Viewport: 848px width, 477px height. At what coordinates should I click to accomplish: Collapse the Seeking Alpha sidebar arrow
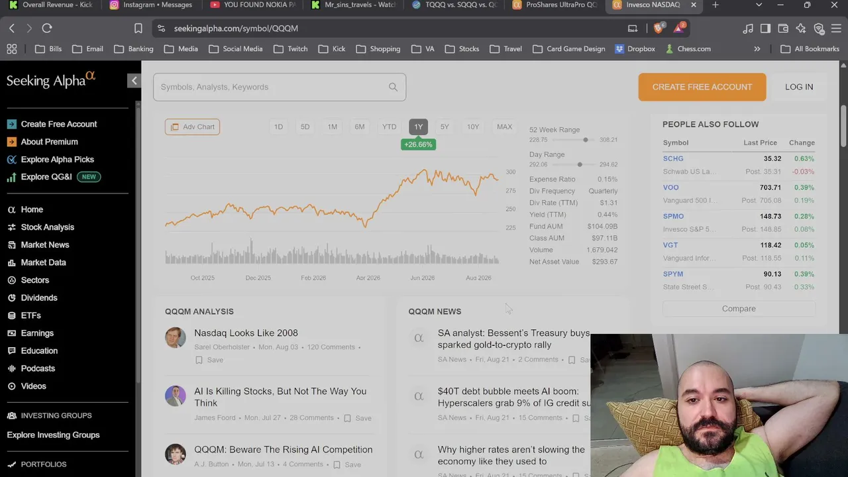point(134,81)
